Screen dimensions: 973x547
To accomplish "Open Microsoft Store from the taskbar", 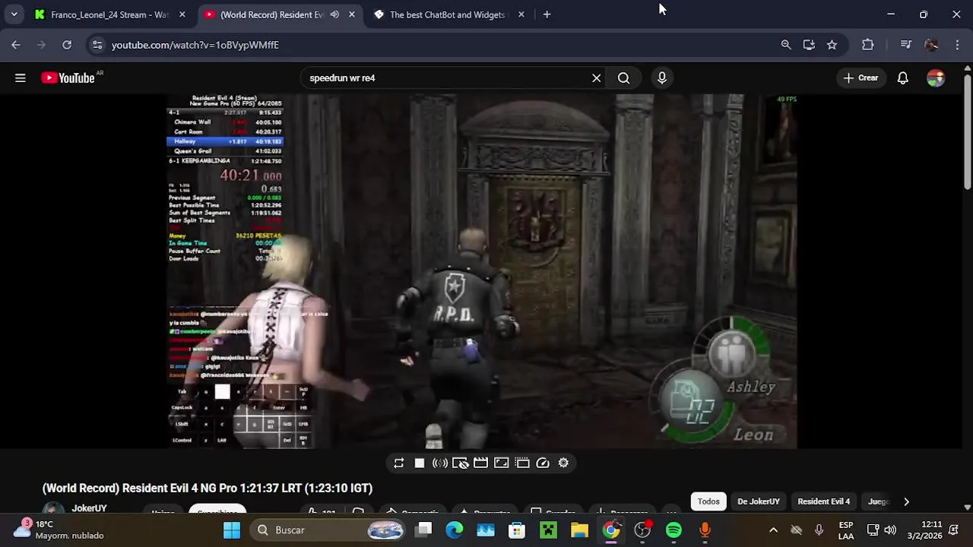I will pos(517,530).
